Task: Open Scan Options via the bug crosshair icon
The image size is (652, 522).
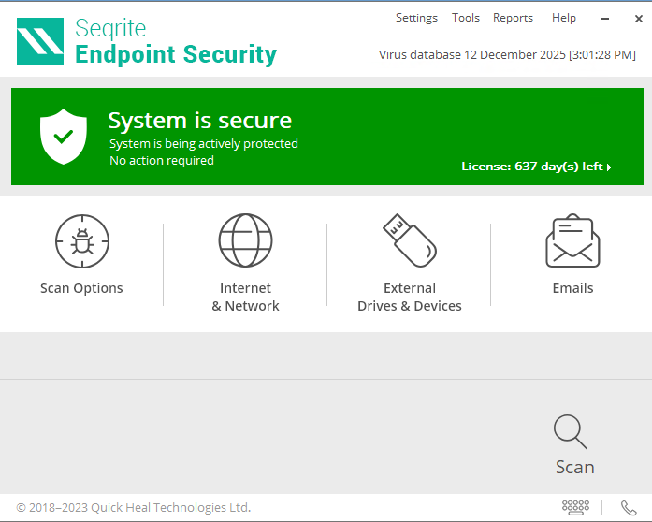Action: [81, 241]
